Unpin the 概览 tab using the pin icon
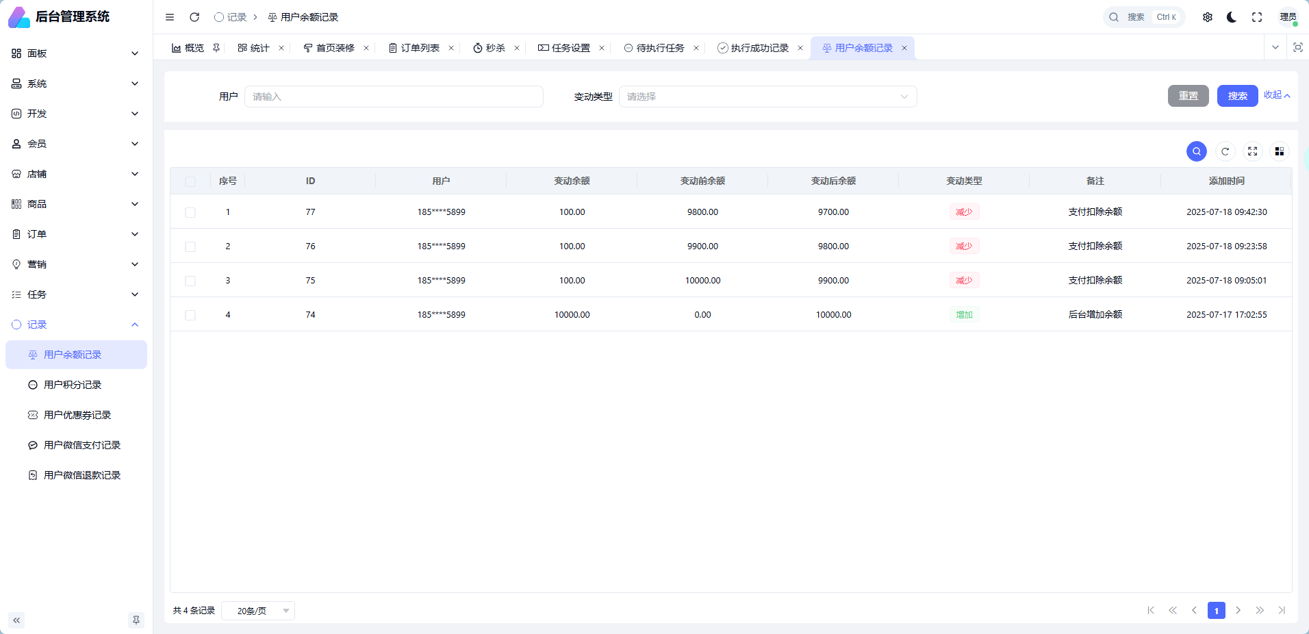 click(216, 47)
